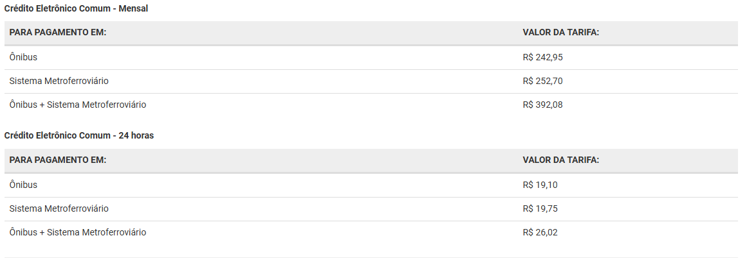
Task: Click 'VALOR DA TARIFA:' header in 24 horas table
Action: [x=560, y=160]
